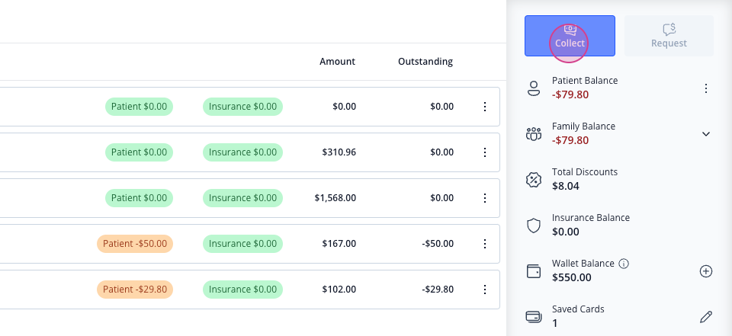The height and width of the screenshot is (336, 732).
Task: Click the -$50.00 outstanding value
Action: pos(438,244)
